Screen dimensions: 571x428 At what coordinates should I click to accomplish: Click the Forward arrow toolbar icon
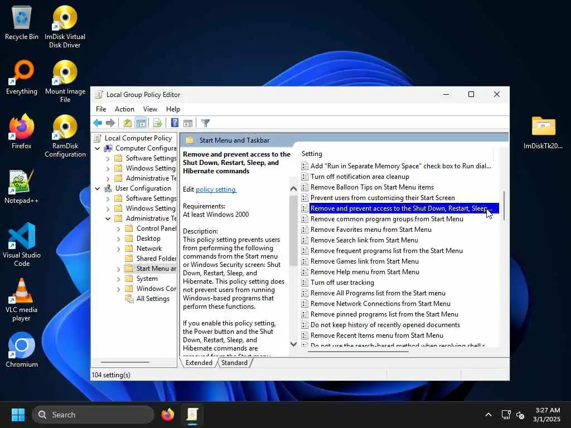click(x=110, y=123)
